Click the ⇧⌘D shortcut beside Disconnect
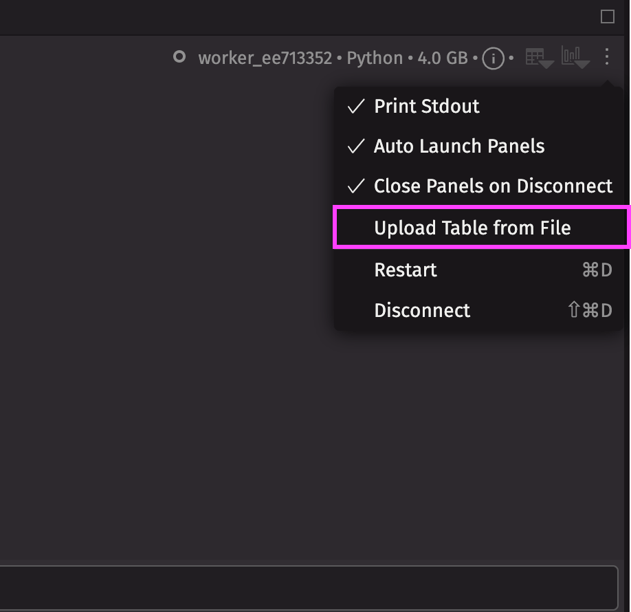The height and width of the screenshot is (612, 631). pyautogui.click(x=589, y=310)
